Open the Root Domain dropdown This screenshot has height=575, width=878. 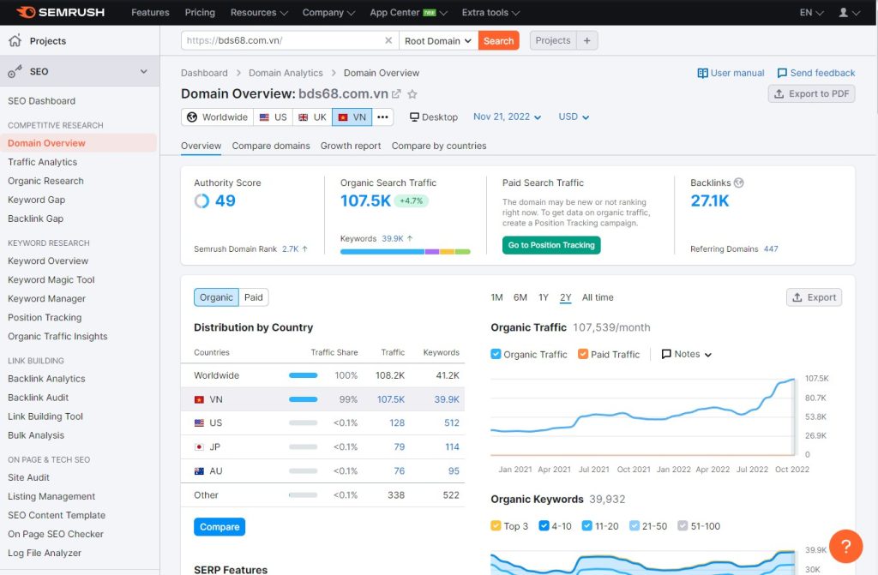tap(438, 40)
